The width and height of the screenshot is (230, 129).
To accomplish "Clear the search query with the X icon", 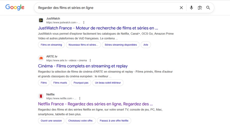I will coord(181,8).
